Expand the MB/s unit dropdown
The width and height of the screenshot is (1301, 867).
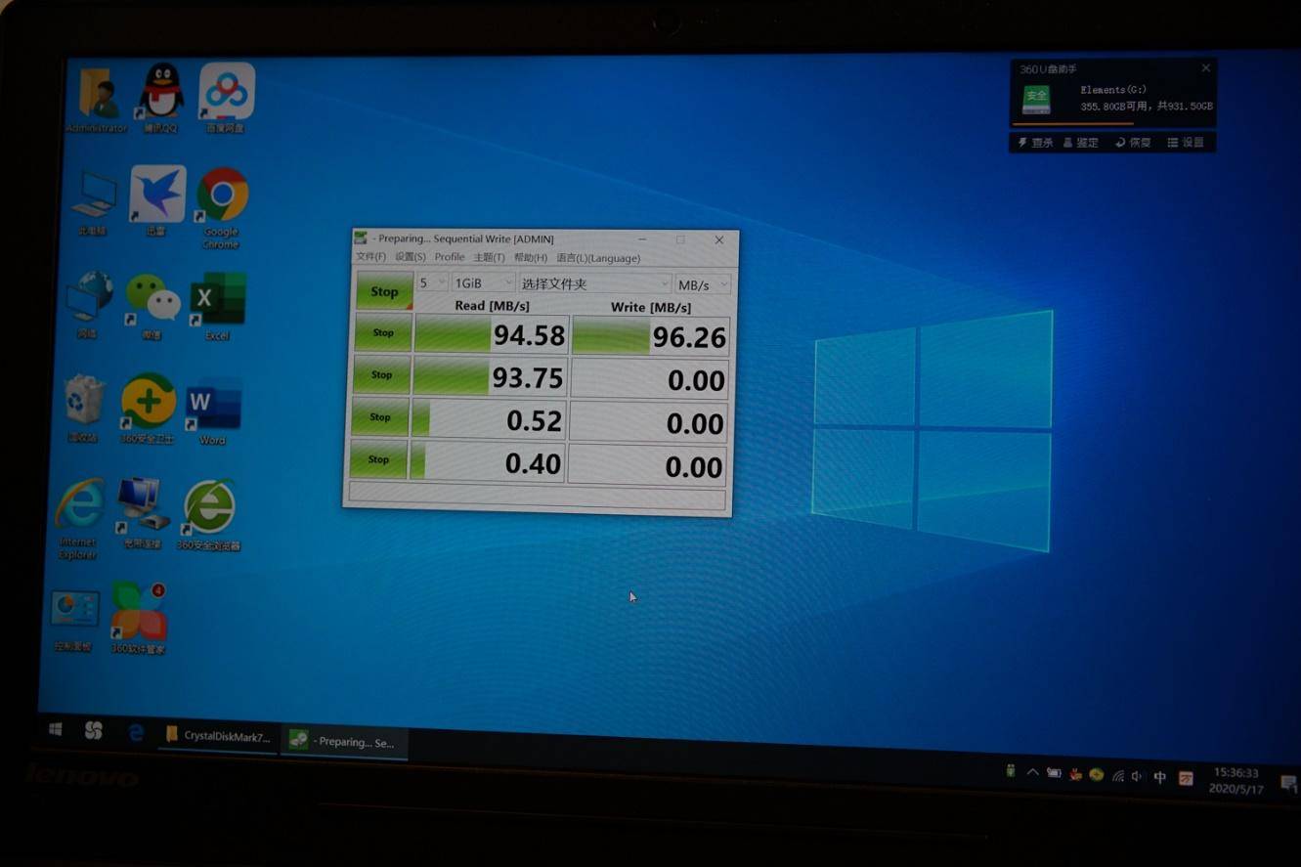(x=703, y=284)
